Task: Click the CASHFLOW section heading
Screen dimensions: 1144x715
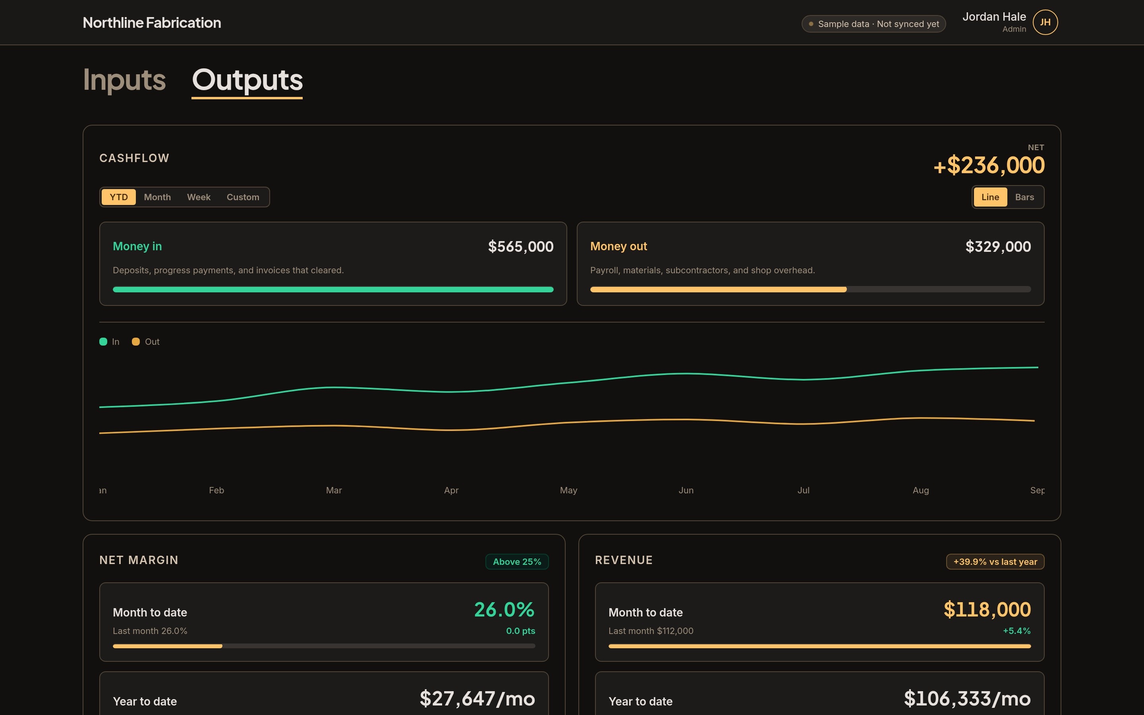Action: click(134, 158)
